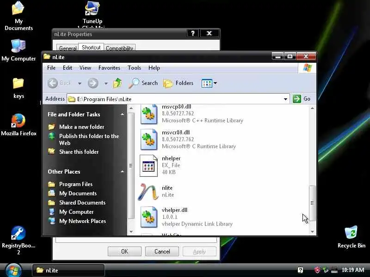This screenshot has width=370, height=277.
Task: Click OK in nLite Properties dialog
Action: click(124, 251)
